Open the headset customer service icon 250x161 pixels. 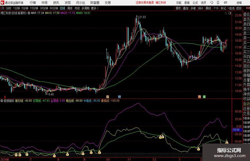pyautogui.click(x=212, y=3)
